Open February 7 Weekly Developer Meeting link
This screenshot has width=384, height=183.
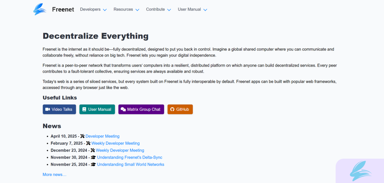[x=115, y=143]
